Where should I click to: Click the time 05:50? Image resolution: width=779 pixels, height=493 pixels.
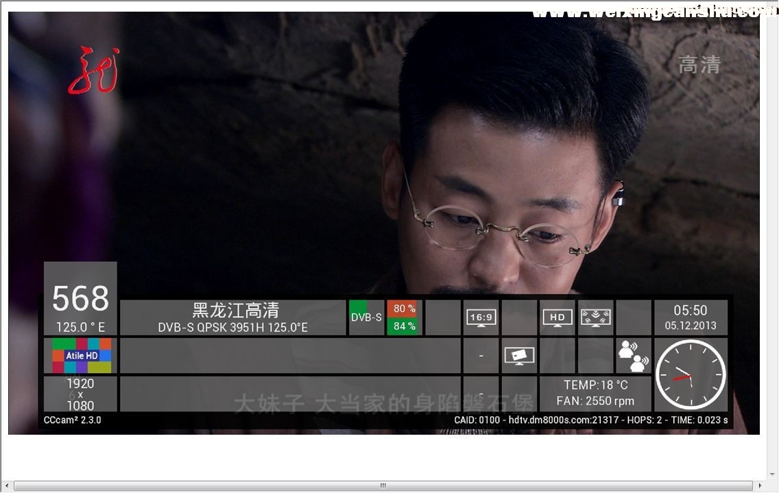(x=690, y=311)
